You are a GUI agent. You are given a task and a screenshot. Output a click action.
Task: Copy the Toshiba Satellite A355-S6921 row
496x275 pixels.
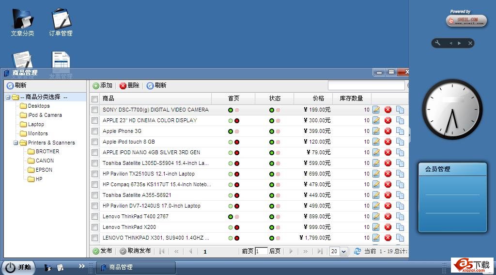pos(400,195)
